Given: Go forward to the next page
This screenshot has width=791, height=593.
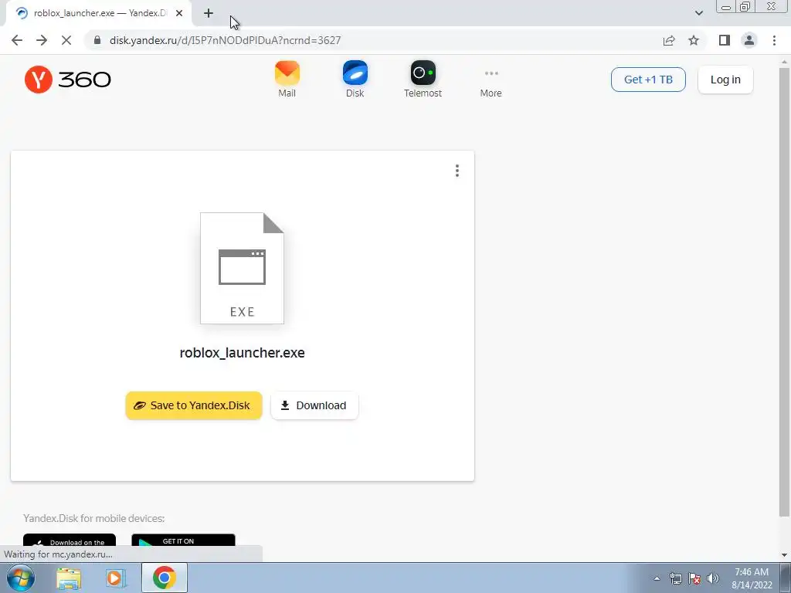Looking at the screenshot, I should pos(42,40).
